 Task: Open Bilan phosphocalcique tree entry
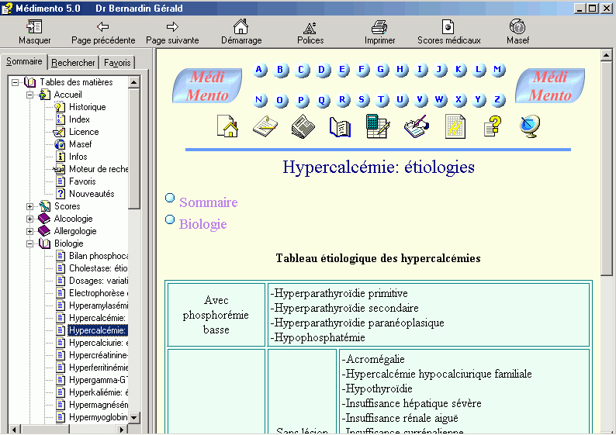[x=99, y=256]
